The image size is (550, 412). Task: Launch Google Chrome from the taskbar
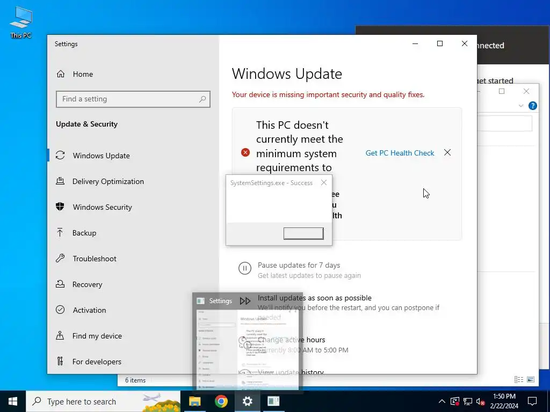pos(221,401)
